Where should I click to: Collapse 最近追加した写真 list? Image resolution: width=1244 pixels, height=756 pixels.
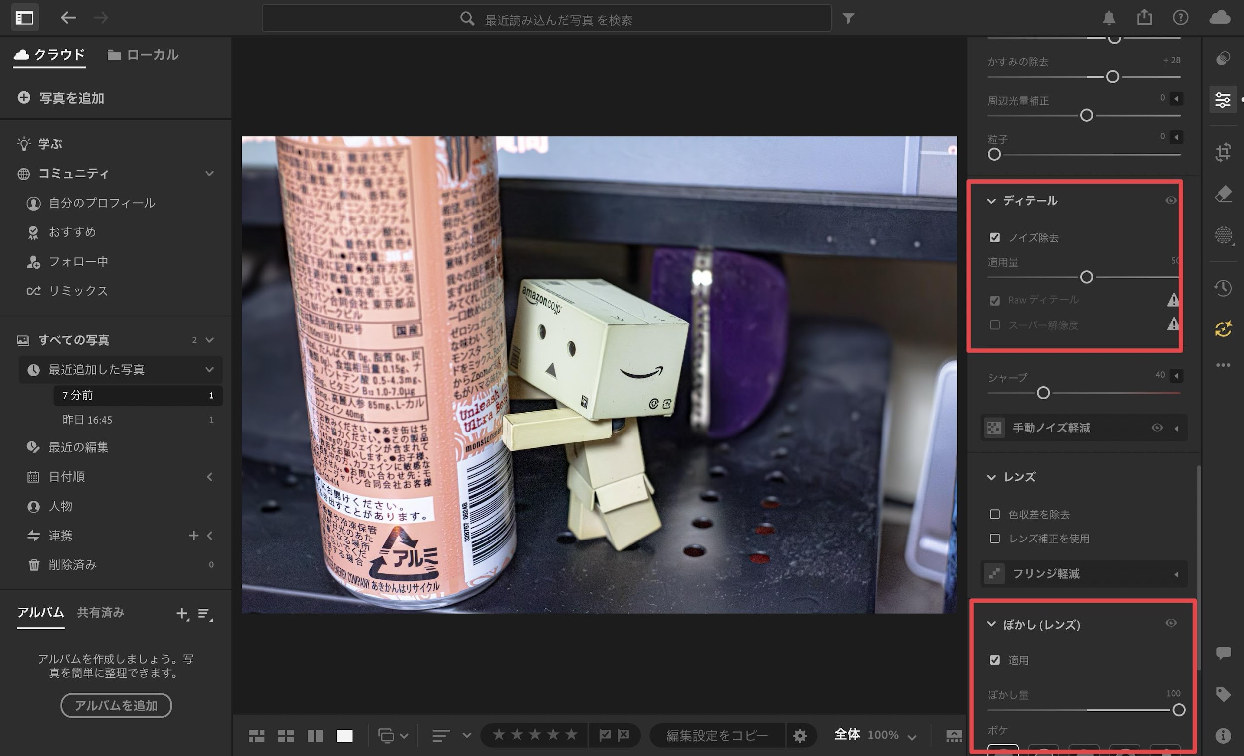209,370
